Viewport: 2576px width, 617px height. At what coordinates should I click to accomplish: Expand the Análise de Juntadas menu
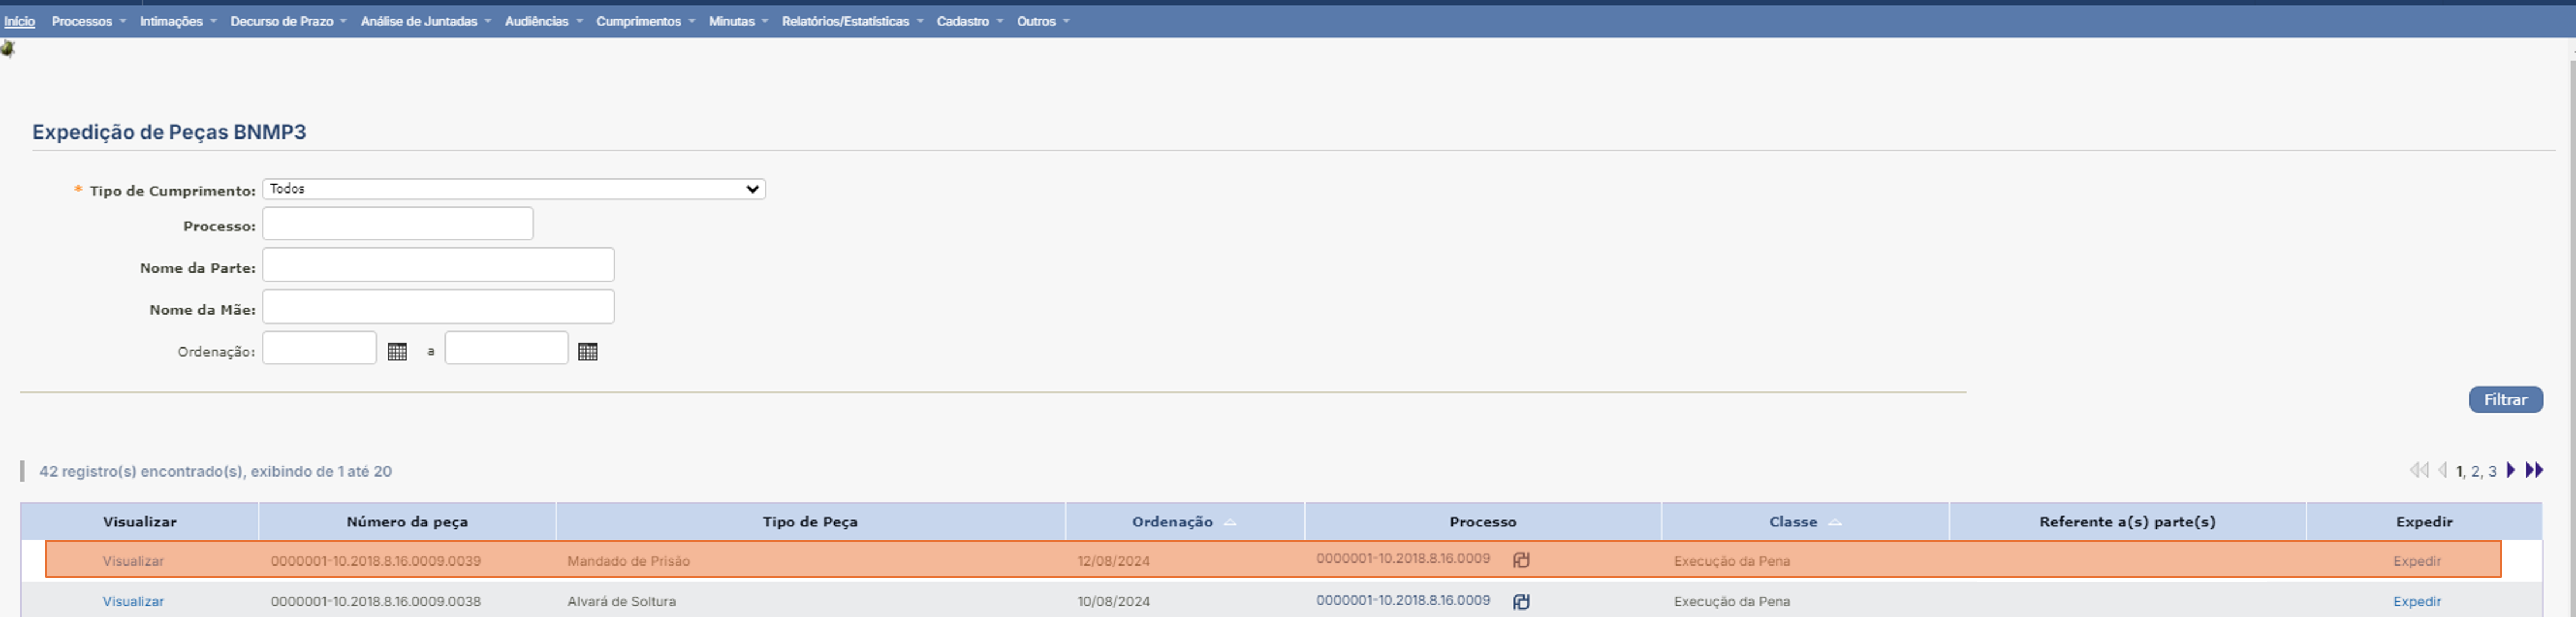(425, 21)
